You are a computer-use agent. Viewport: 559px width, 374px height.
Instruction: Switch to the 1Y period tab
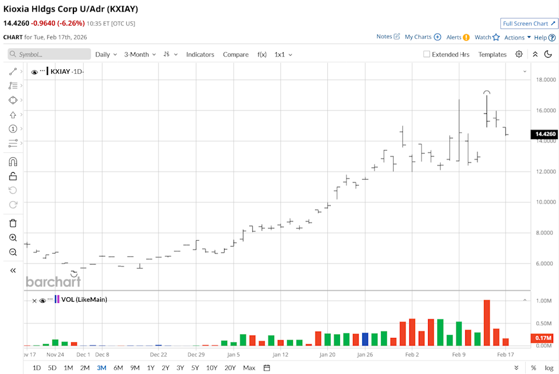[150, 368]
